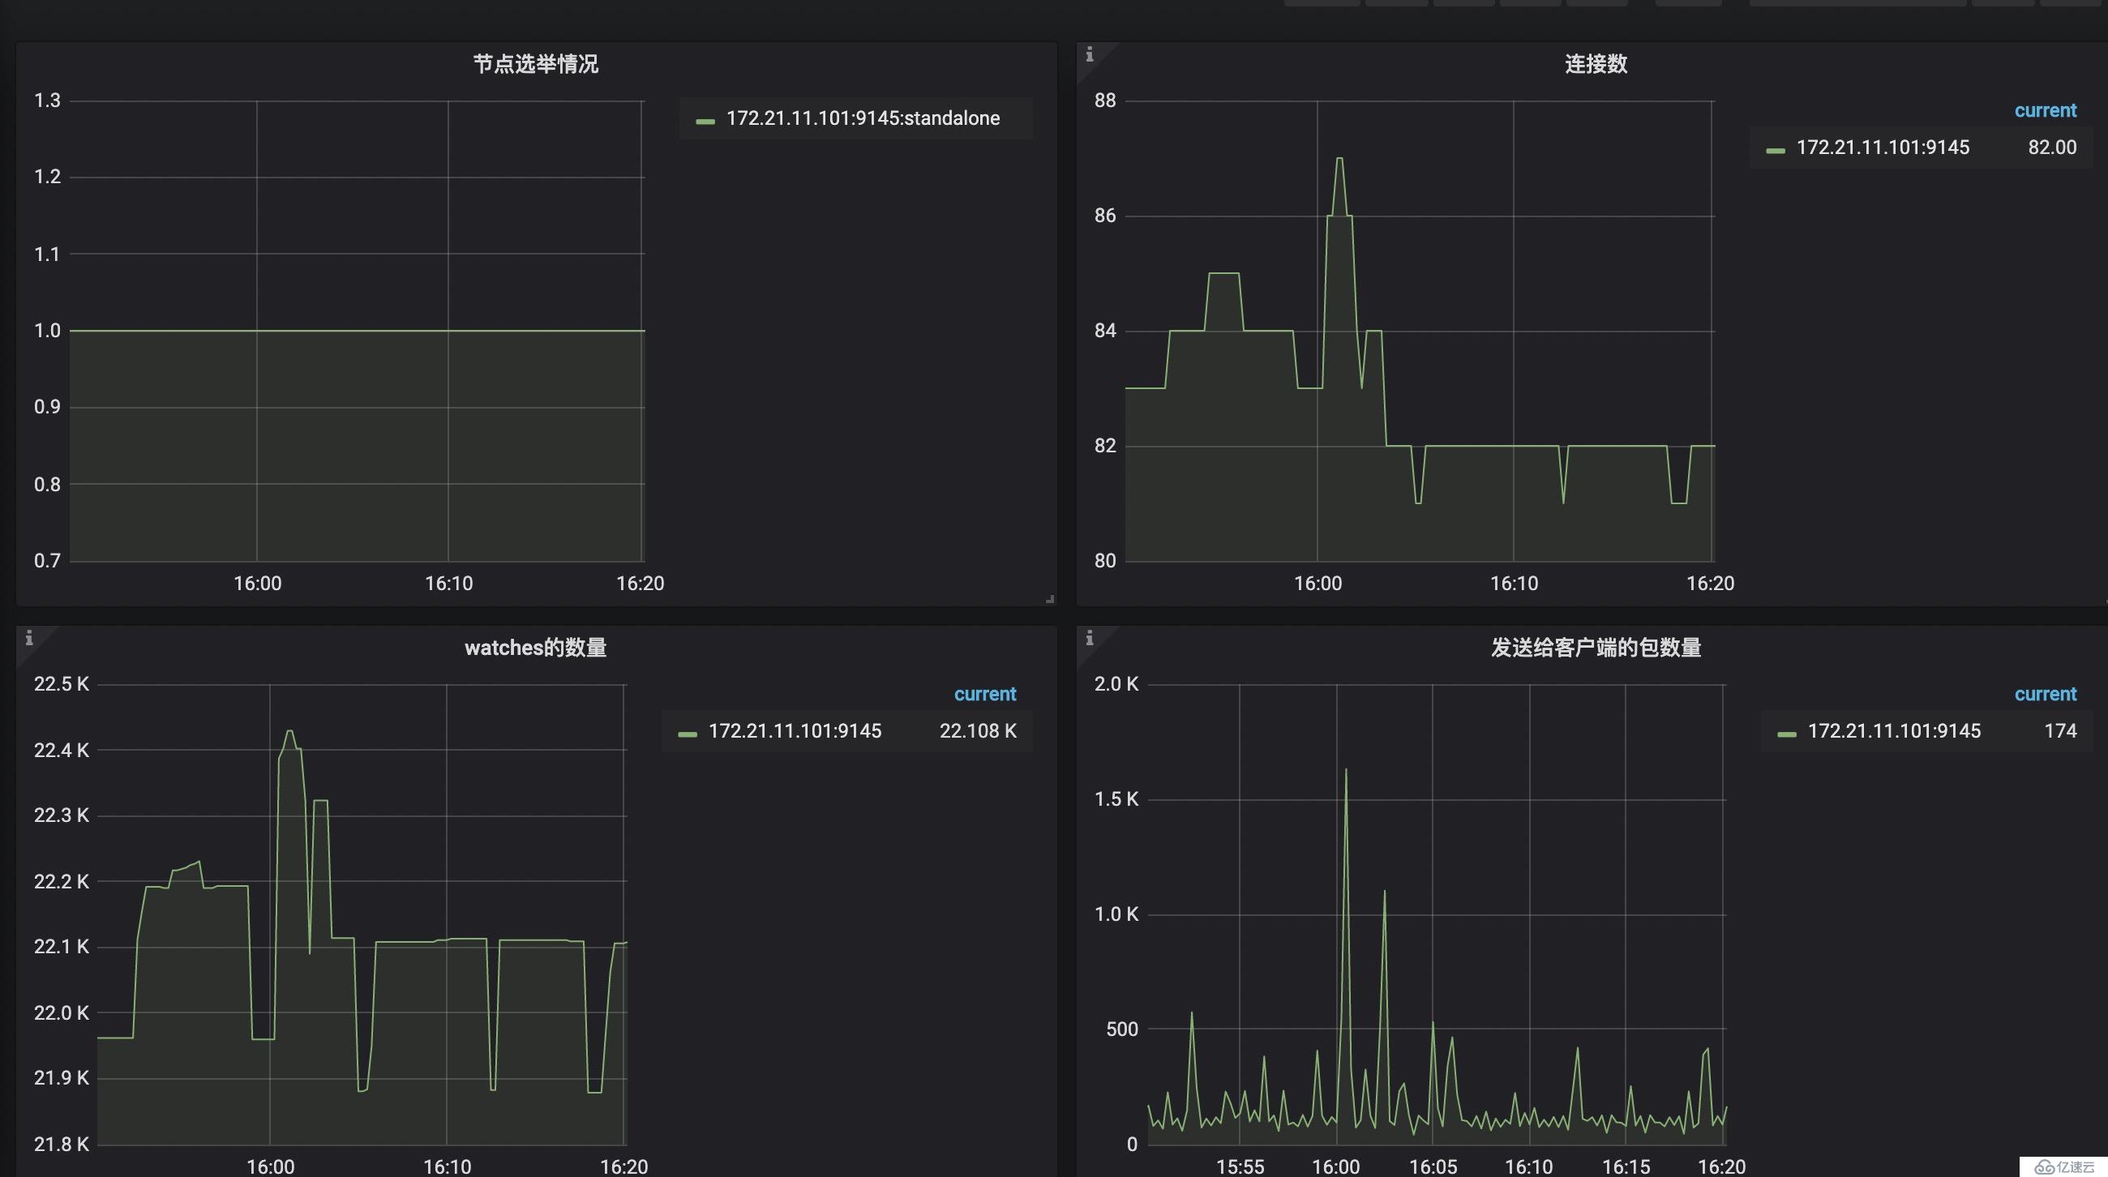Screen dimensions: 2108x1177
Task: Click the 88 y-axis label in 连接数
Action: click(1105, 101)
